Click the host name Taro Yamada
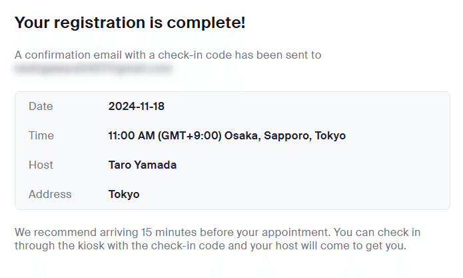The image size is (463, 278). (x=143, y=165)
